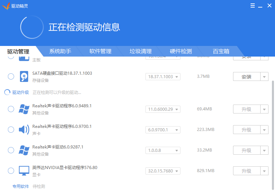
Task: Click the spinning 驱动升级 loading icon
Action: point(7,92)
